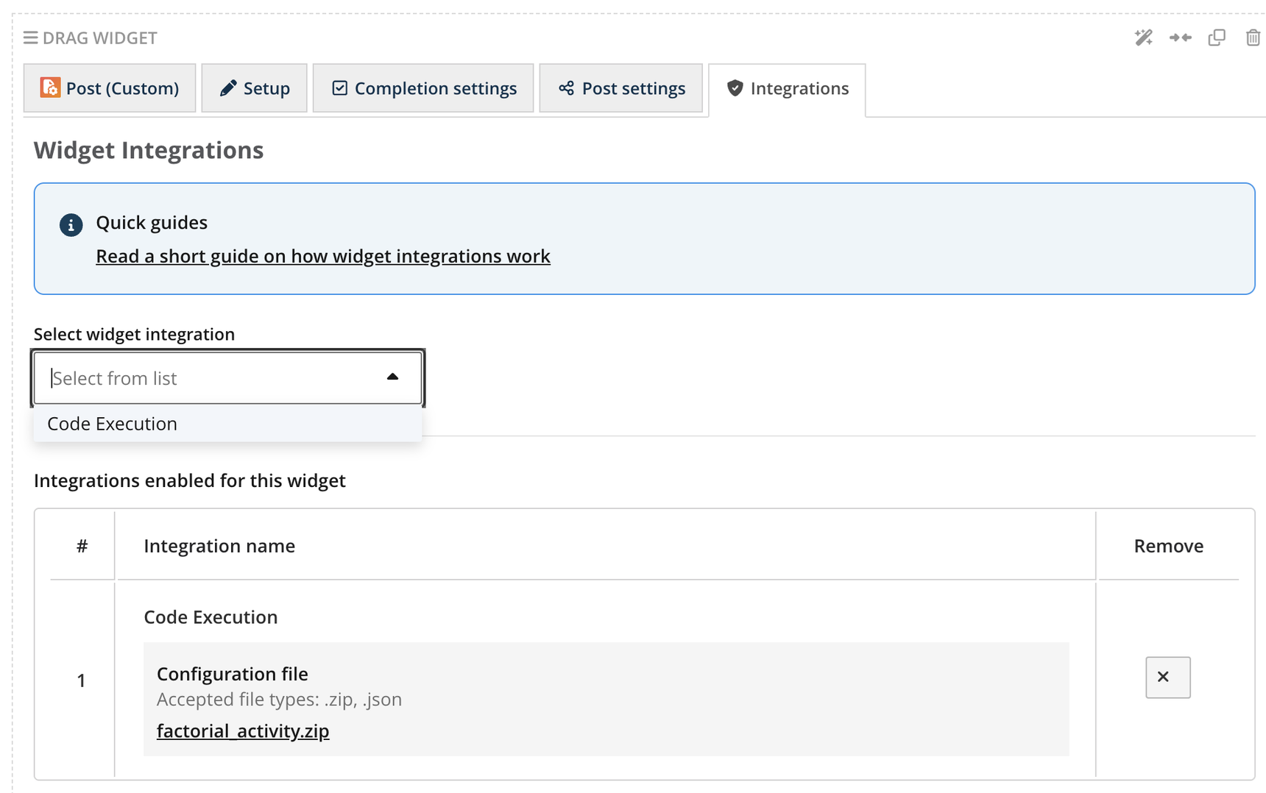Open the widget integrations guide link

click(x=322, y=256)
